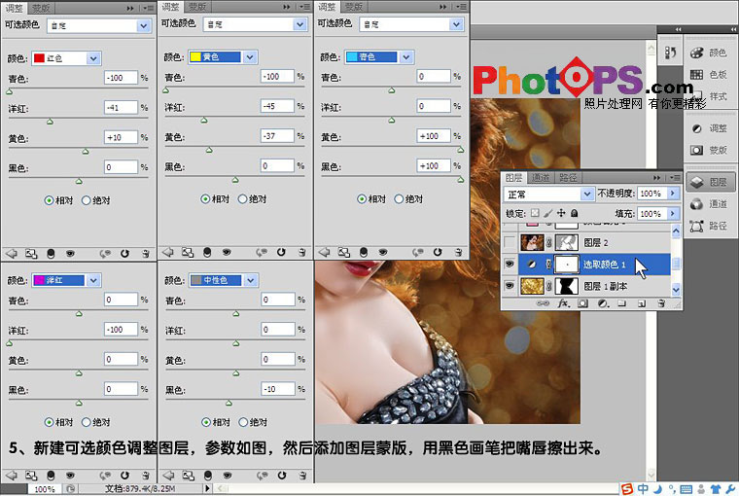Select 绝对 radio in the Red panel
This screenshot has width=739, height=496.
(x=86, y=200)
